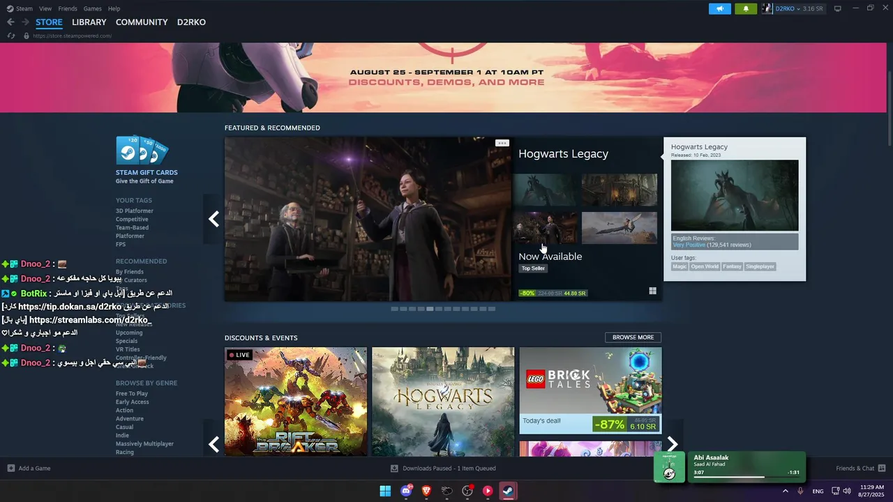Select the Open World user tag
This screenshot has width=893, height=502.
click(705, 266)
